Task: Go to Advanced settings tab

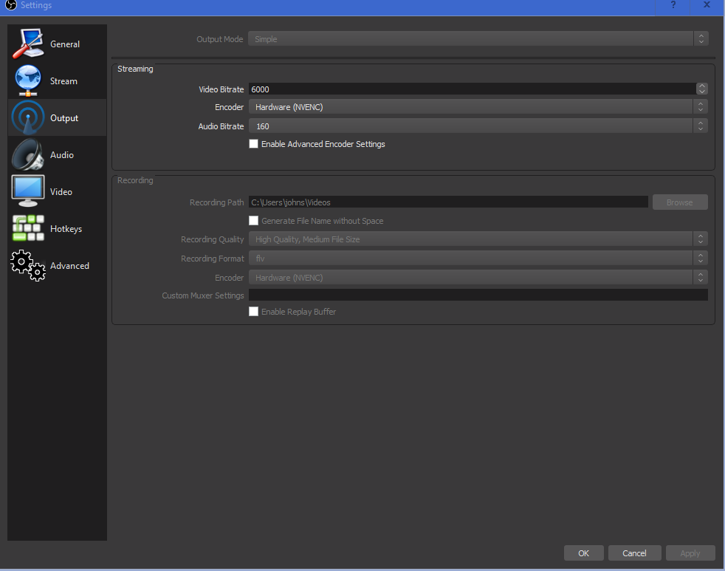Action: [x=58, y=266]
